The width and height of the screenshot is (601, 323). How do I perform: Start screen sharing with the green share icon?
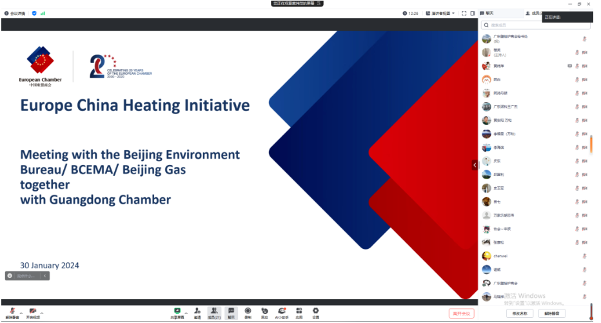coord(177,313)
